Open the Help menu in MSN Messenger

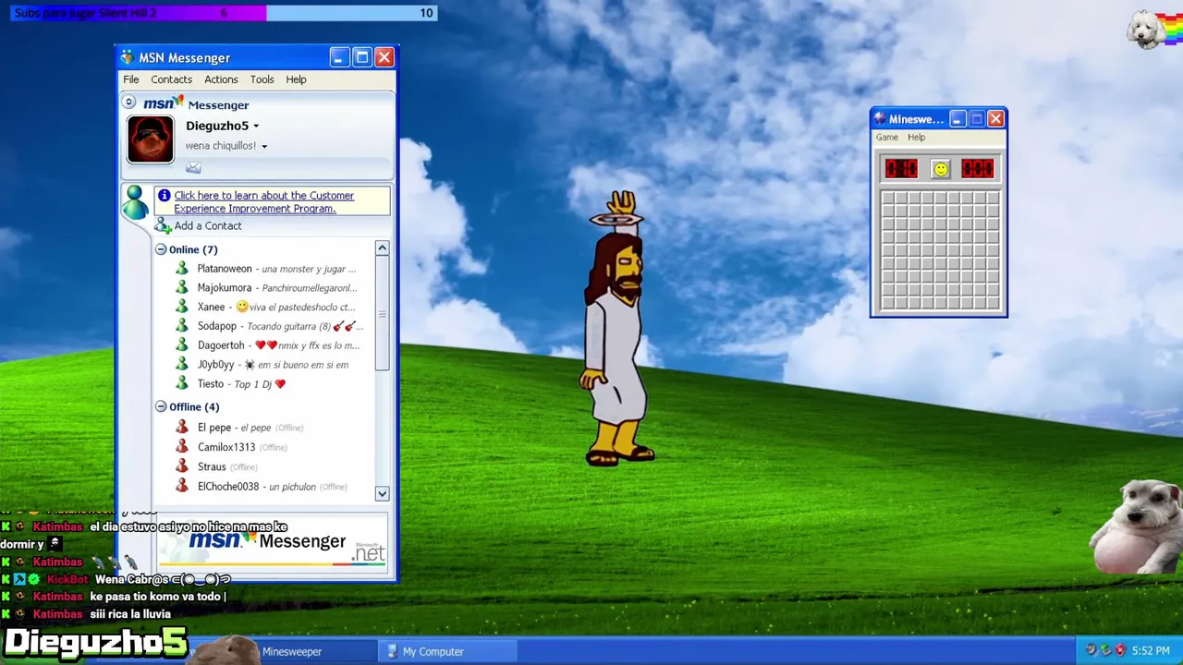coord(296,79)
